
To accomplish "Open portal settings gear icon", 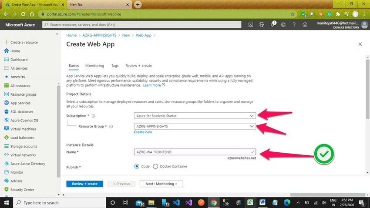I will [x=283, y=24].
